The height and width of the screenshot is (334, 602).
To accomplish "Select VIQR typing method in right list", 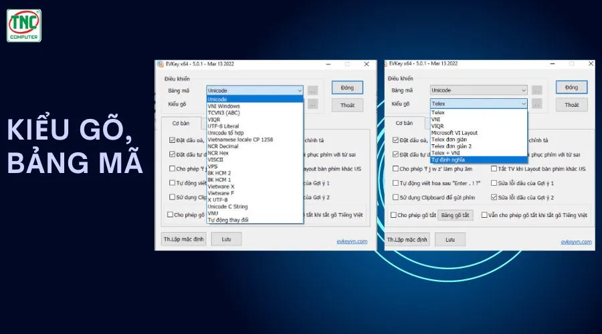I will [x=479, y=126].
